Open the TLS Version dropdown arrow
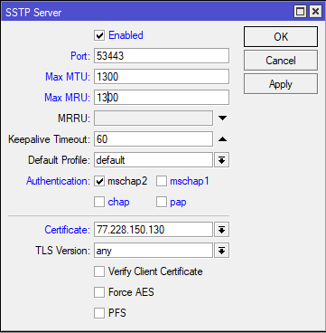 pyautogui.click(x=221, y=251)
